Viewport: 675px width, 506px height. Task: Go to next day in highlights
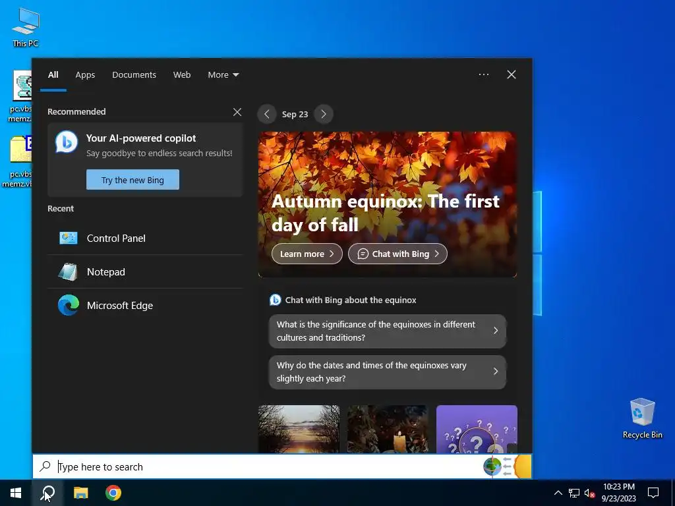[324, 115]
